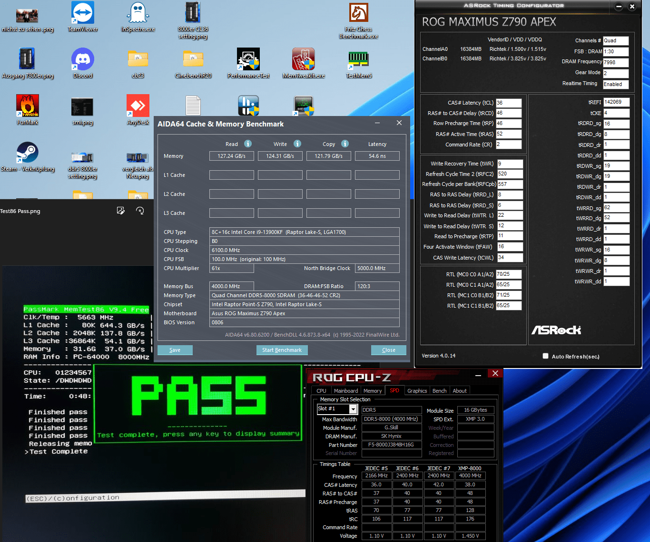Click the Save button in AIDA64
Screen dimensions: 650x542
click(x=175, y=350)
